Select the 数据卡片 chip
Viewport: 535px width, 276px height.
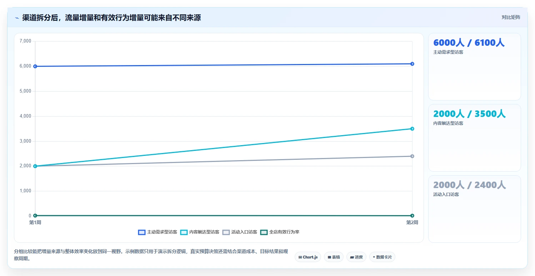382,257
